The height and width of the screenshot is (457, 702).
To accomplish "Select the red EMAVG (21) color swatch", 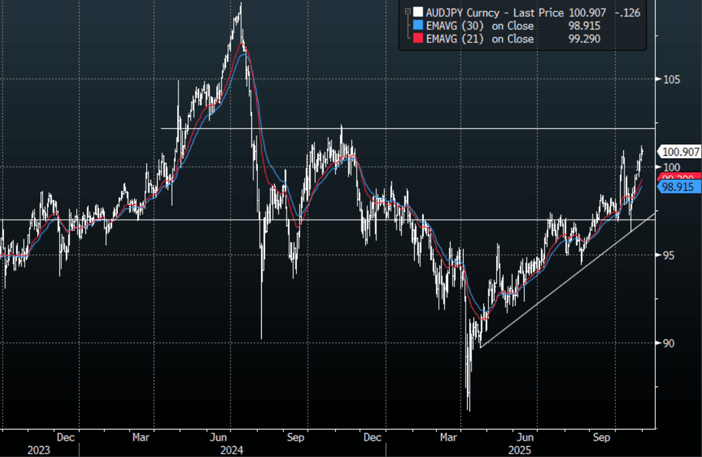I will (417, 39).
